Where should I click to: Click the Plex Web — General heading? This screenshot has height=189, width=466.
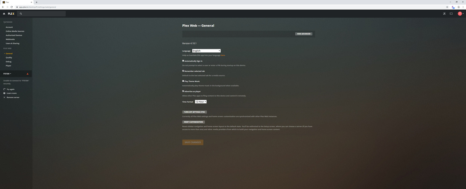[198, 26]
